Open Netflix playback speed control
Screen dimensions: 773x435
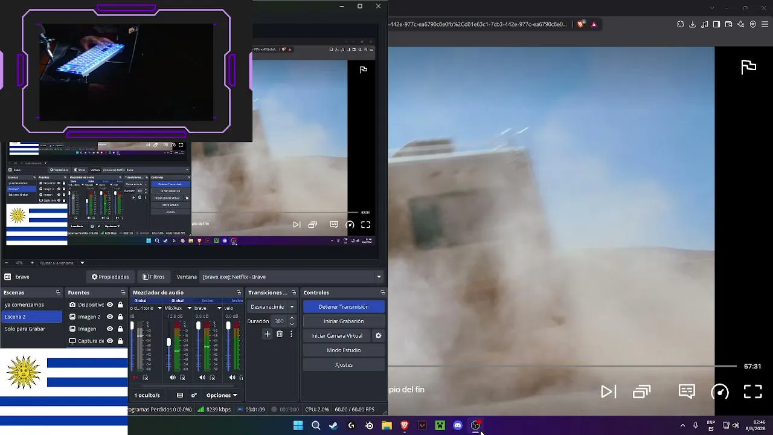(720, 391)
